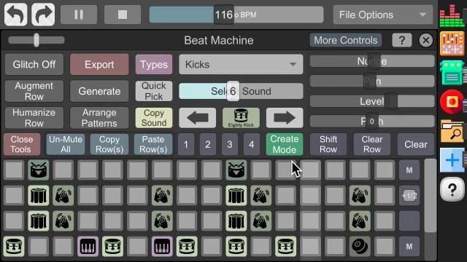467x262 pixels.
Task: Toggle Create Mode
Action: pos(285,144)
